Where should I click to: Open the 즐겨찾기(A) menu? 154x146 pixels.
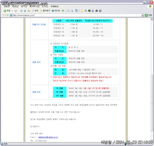pos(34,6)
